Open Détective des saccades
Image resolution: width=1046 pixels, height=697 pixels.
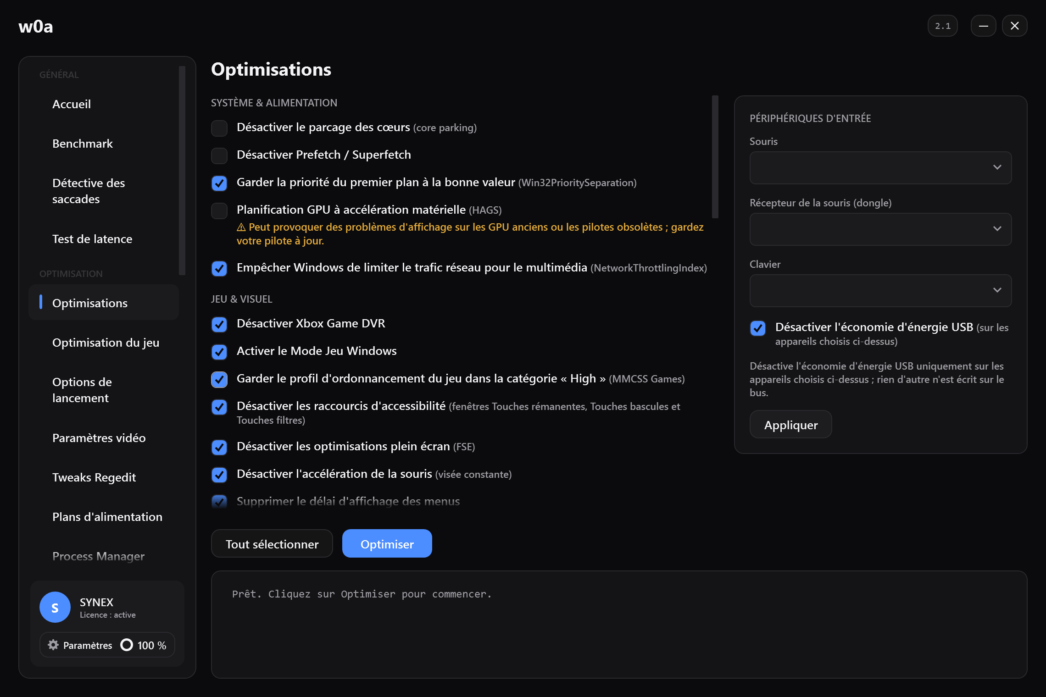[x=104, y=191]
